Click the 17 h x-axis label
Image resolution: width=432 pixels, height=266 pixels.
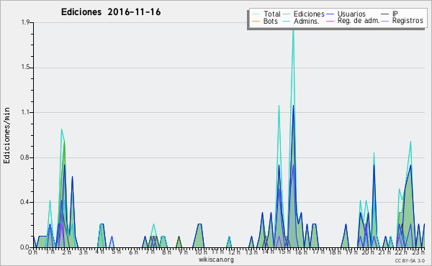[318, 252]
